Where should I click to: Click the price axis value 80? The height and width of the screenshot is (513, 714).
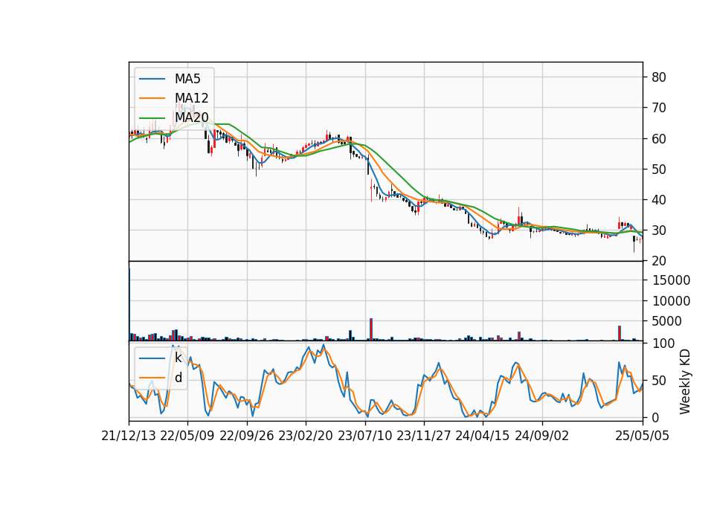point(659,77)
